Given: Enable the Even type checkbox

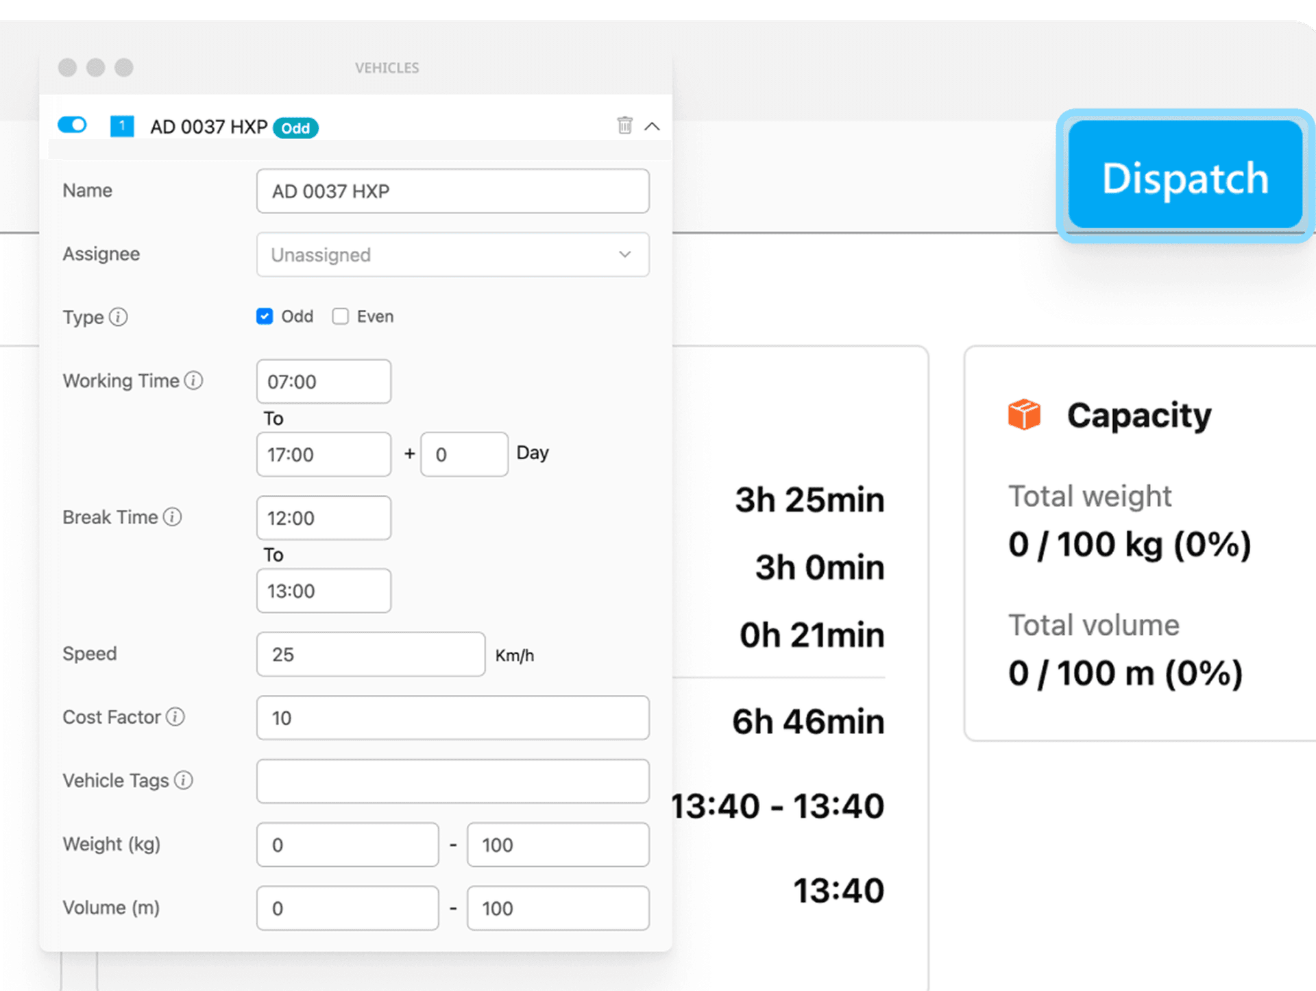Looking at the screenshot, I should (341, 316).
